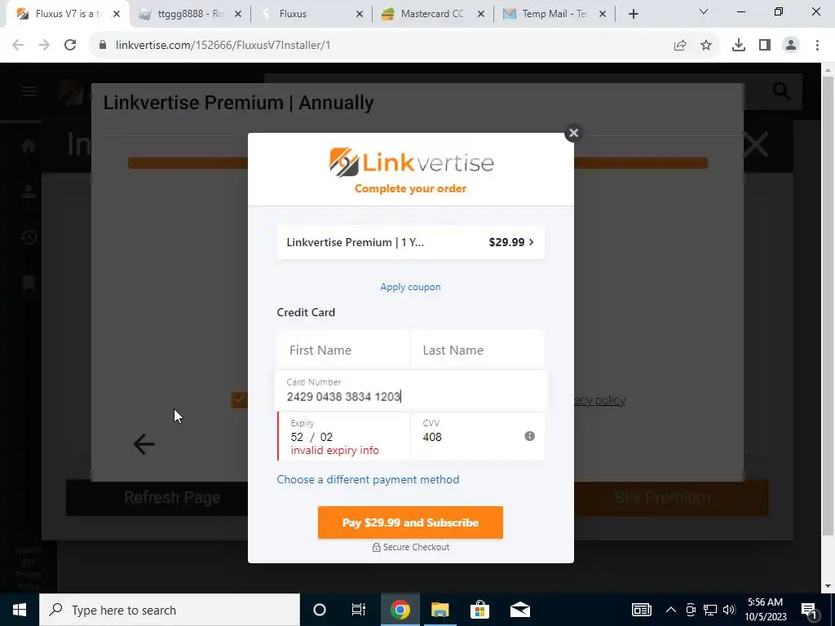Toggle the Chrome side panel icon
This screenshot has height=626, width=835.
pyautogui.click(x=765, y=46)
